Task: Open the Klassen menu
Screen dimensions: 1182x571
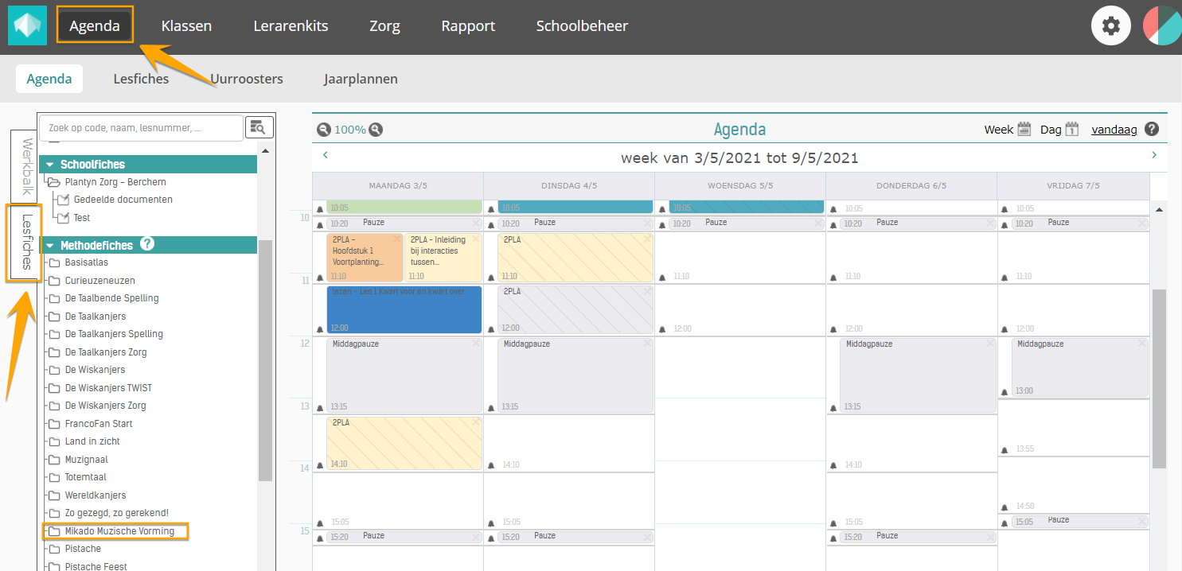Action: pyautogui.click(x=186, y=26)
